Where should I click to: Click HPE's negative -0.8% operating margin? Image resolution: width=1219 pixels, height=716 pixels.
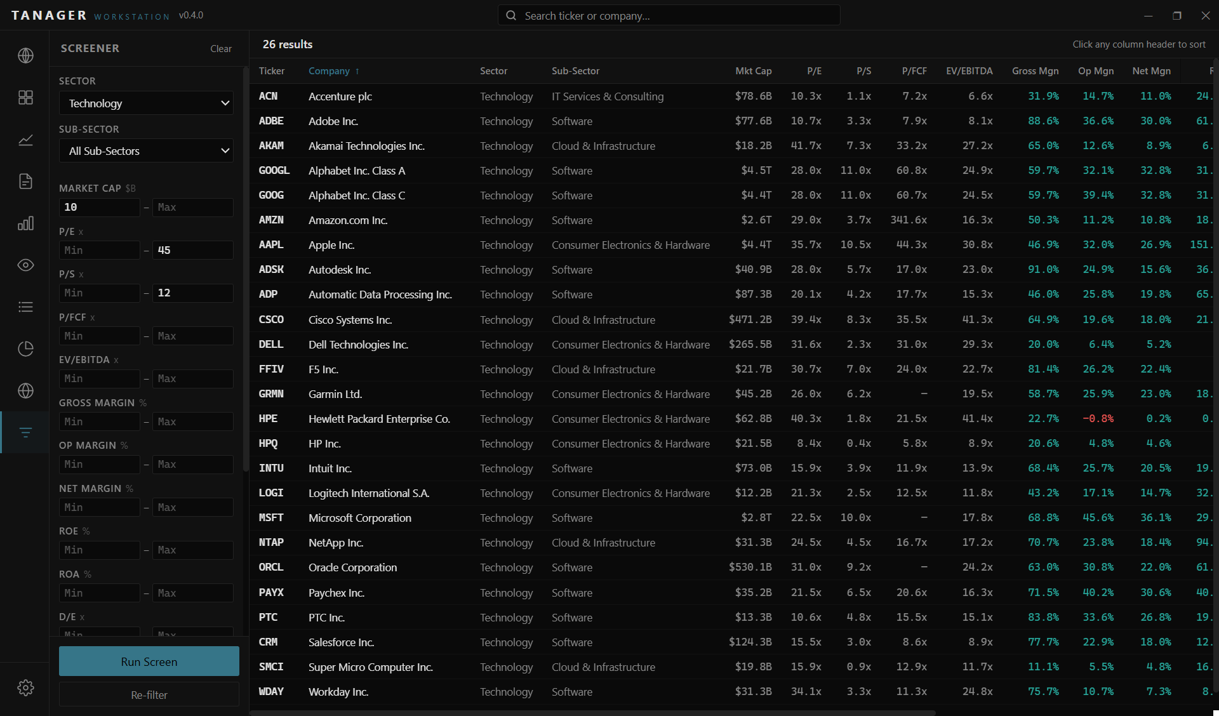click(x=1098, y=419)
